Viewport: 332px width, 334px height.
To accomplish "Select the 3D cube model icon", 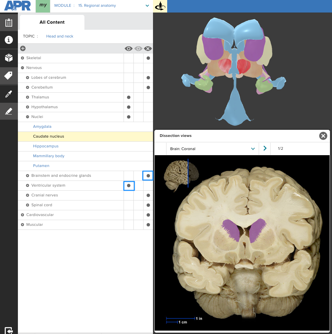I will [9, 58].
